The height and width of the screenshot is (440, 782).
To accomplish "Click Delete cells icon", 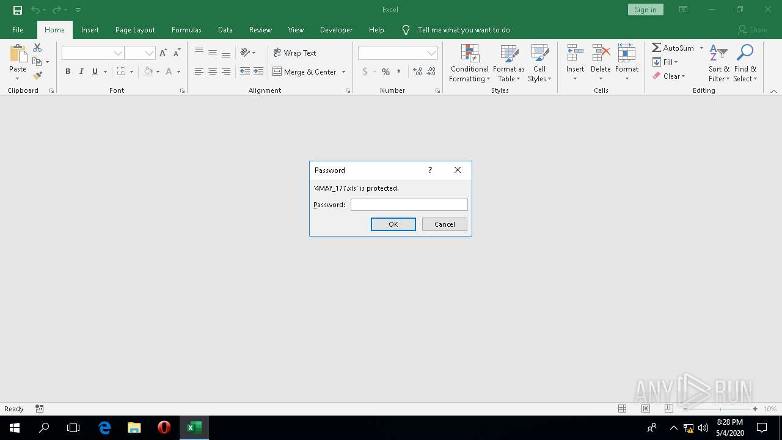I will pos(601,53).
